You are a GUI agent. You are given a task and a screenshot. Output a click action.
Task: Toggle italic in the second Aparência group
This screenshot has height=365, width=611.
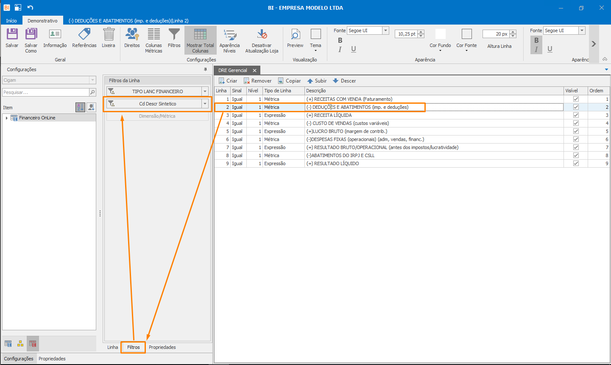click(x=536, y=49)
